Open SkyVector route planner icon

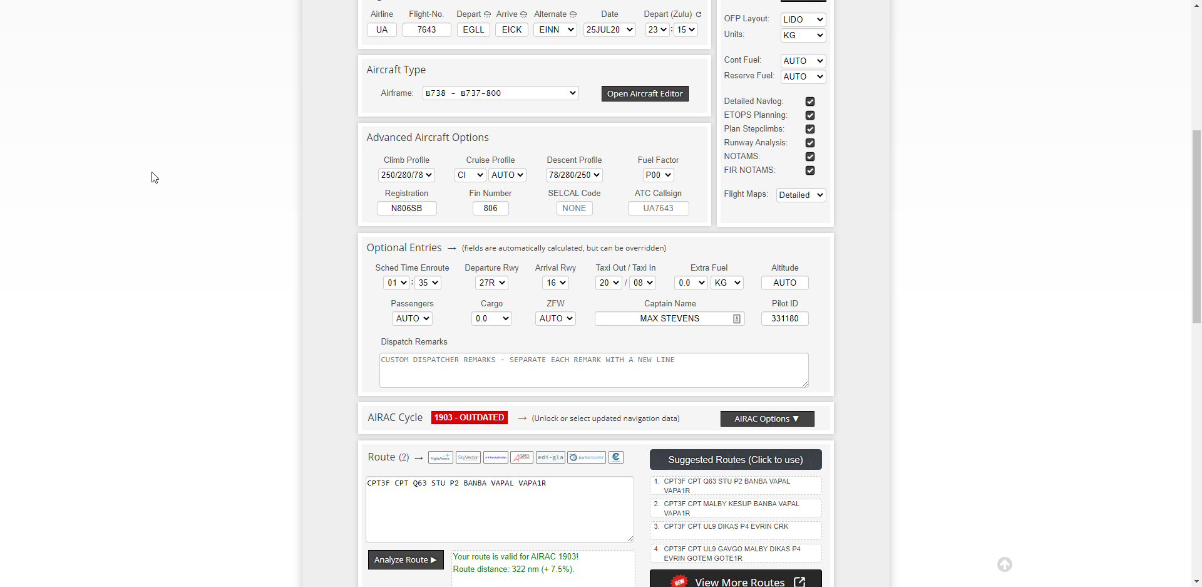(468, 457)
